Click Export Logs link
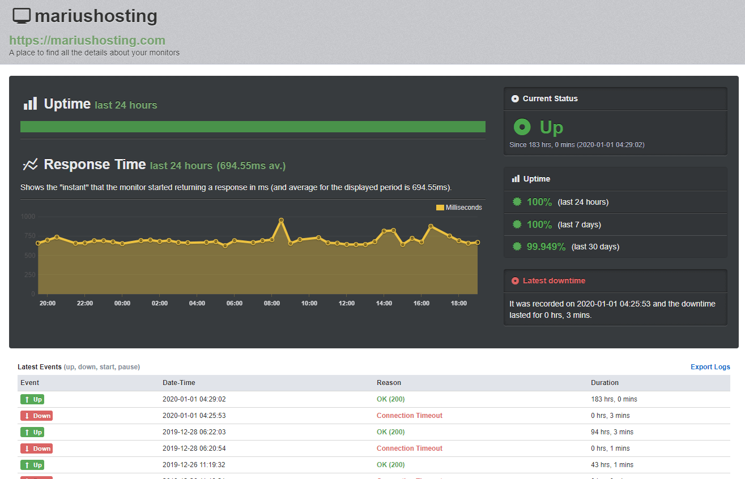745x479 pixels. (x=710, y=367)
